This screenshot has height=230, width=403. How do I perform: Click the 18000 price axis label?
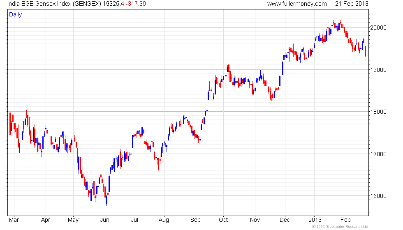[378, 112]
